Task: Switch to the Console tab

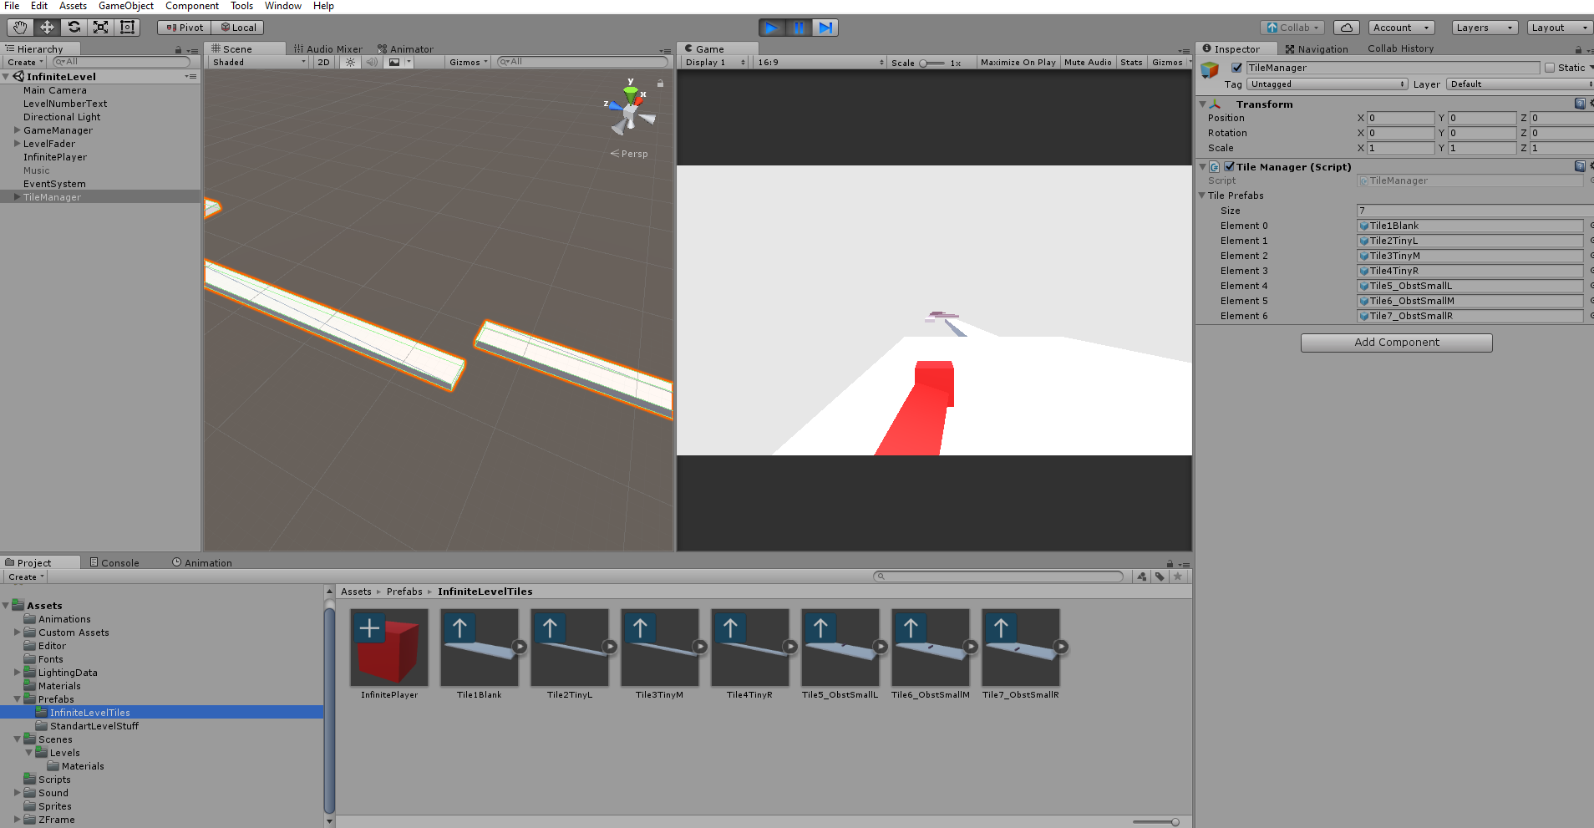Action: (114, 563)
